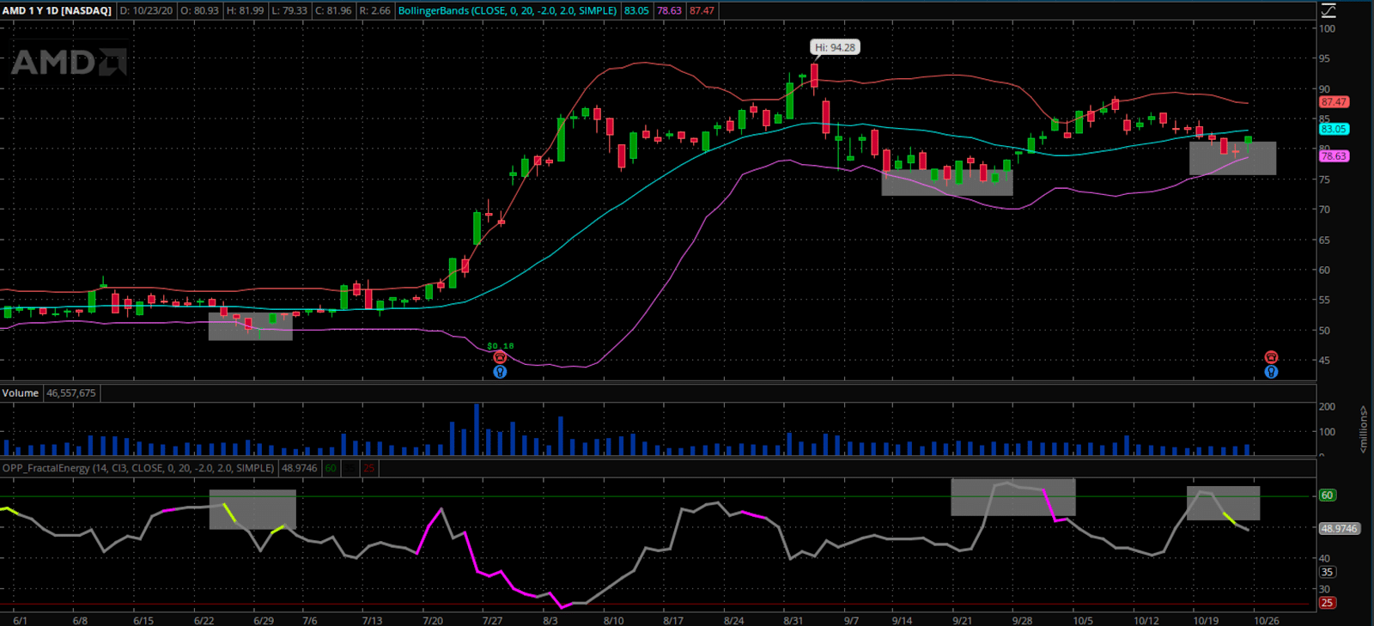
Task: Click the 9/14 date on time axis
Action: click(902, 620)
